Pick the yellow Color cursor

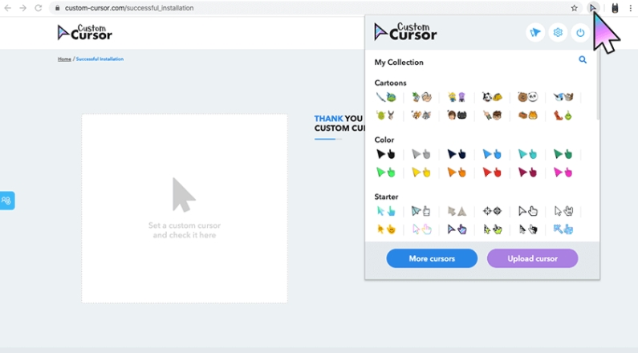click(x=421, y=172)
